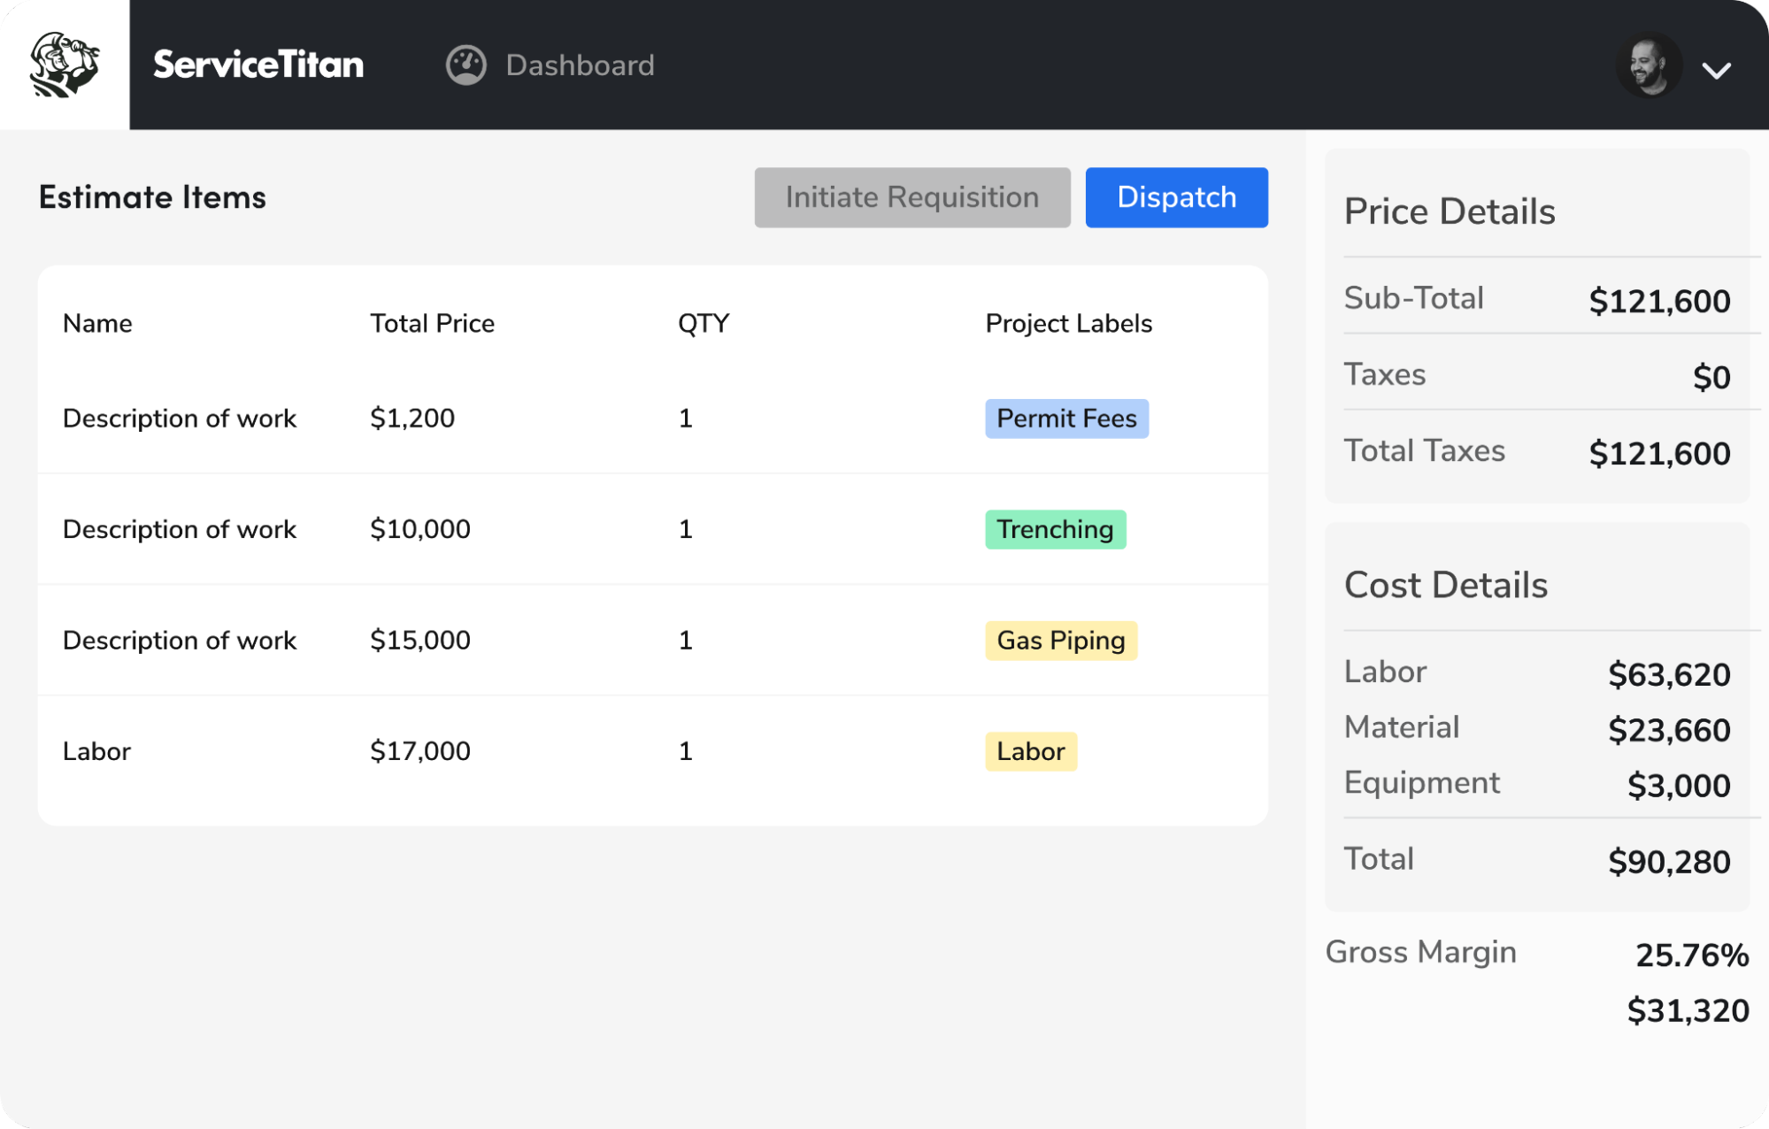Select the $1,200 Description of work row
This screenshot has height=1129, width=1769.
[x=179, y=419]
